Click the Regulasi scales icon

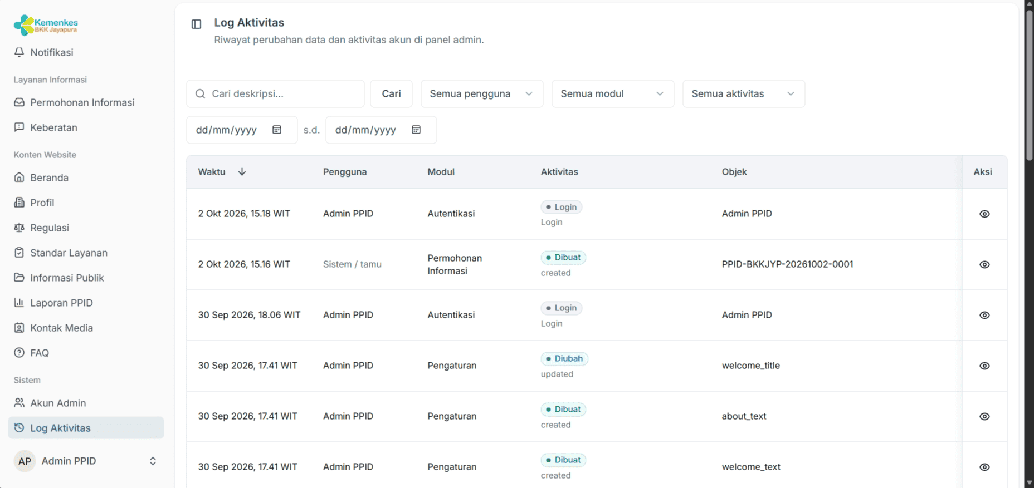(x=19, y=228)
